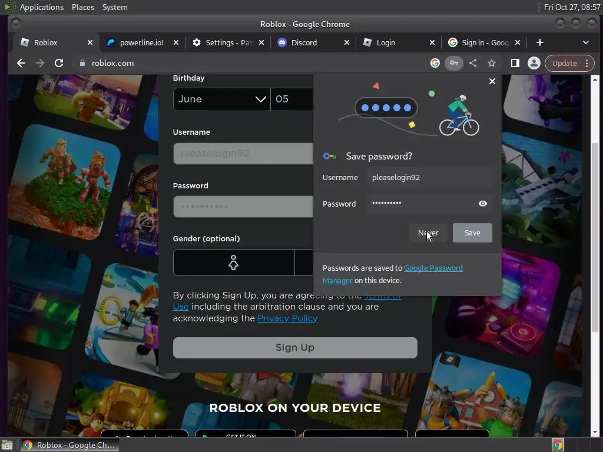Click scrollbar down arrow
Screen dimensions: 603x452
[x=595, y=431]
